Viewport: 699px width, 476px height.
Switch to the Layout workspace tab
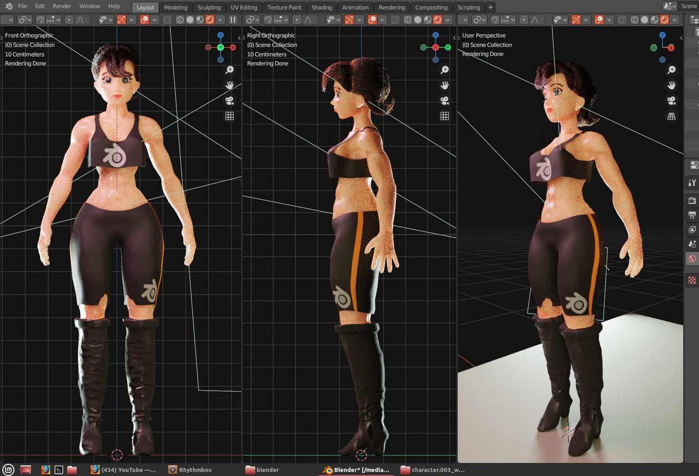[x=145, y=7]
